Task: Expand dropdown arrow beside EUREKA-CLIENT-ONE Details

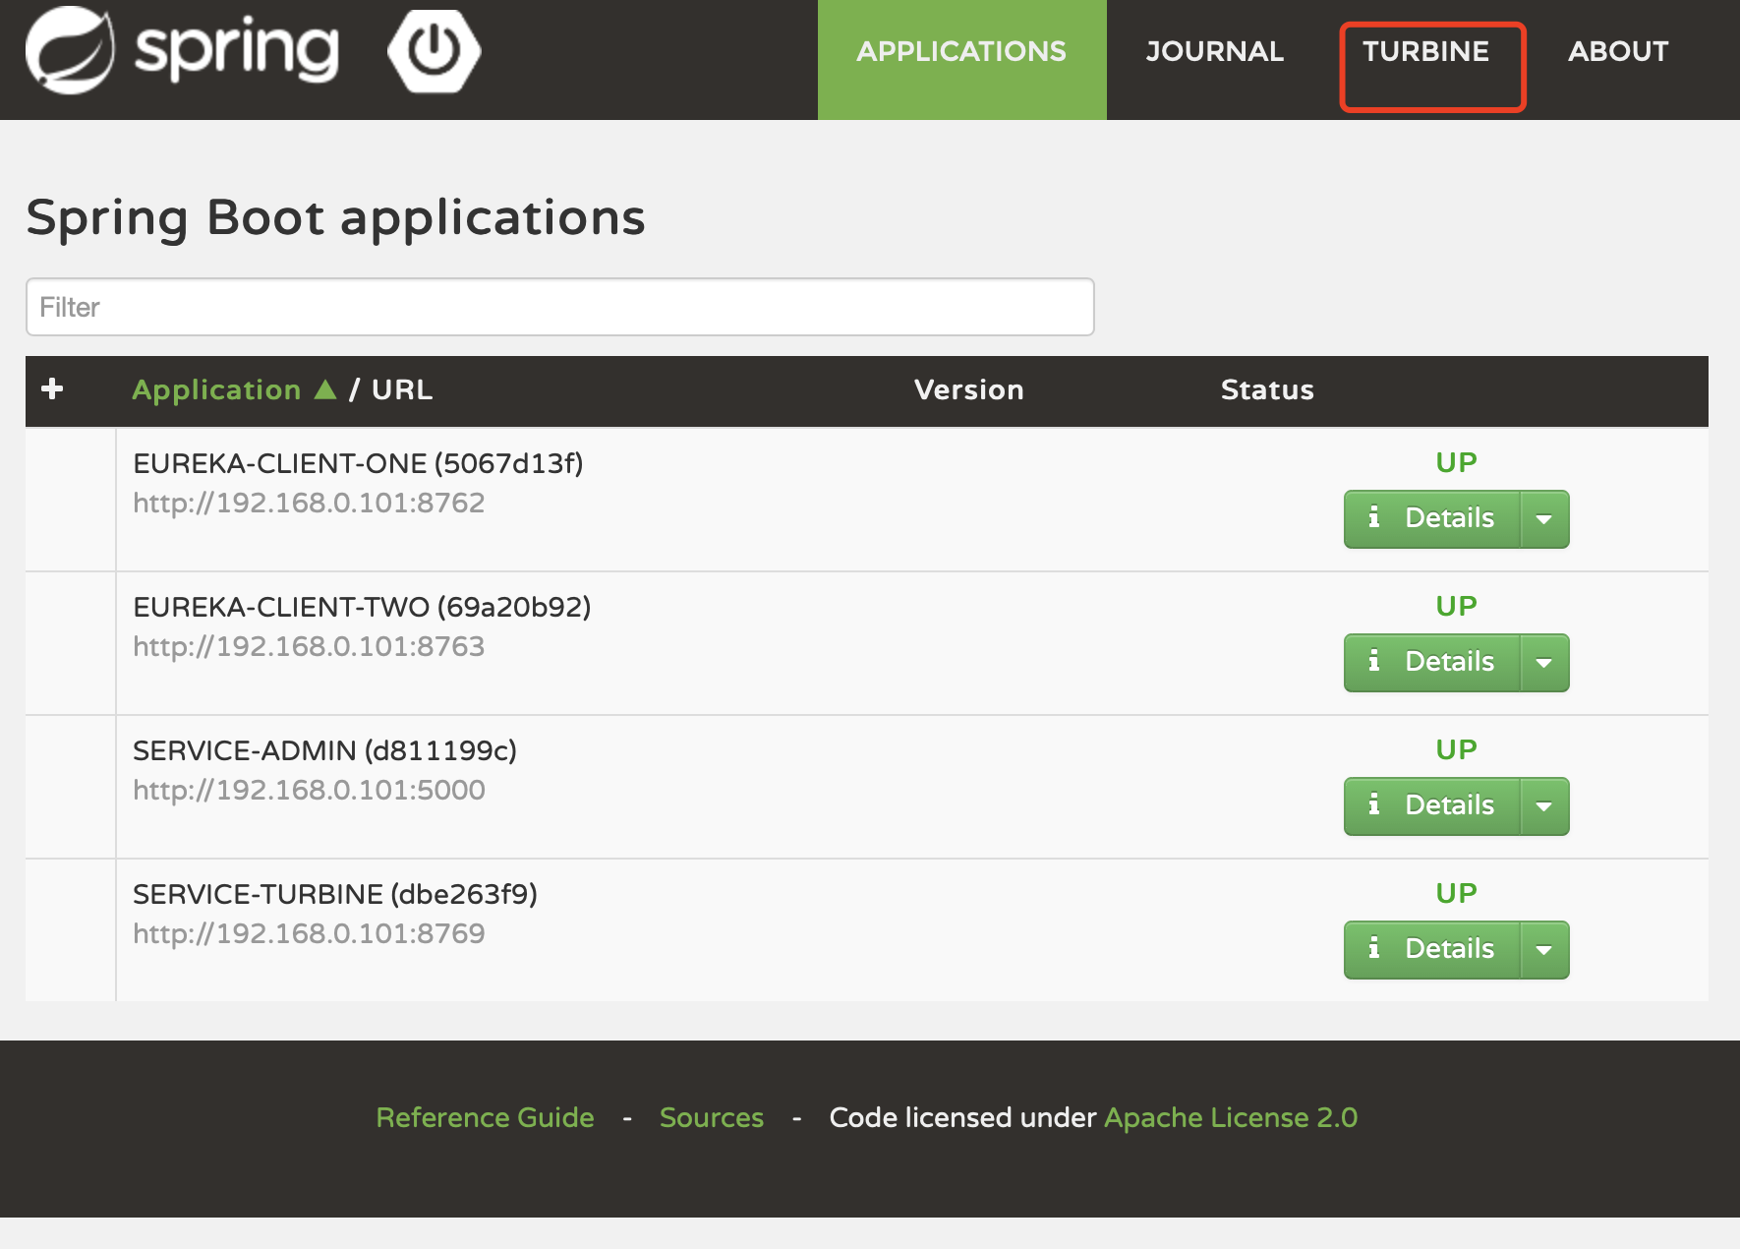Action: [x=1544, y=518]
